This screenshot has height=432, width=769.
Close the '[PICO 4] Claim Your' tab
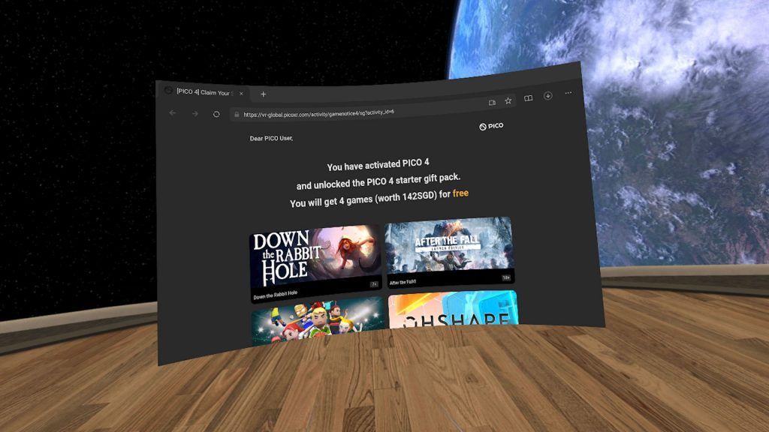click(241, 93)
